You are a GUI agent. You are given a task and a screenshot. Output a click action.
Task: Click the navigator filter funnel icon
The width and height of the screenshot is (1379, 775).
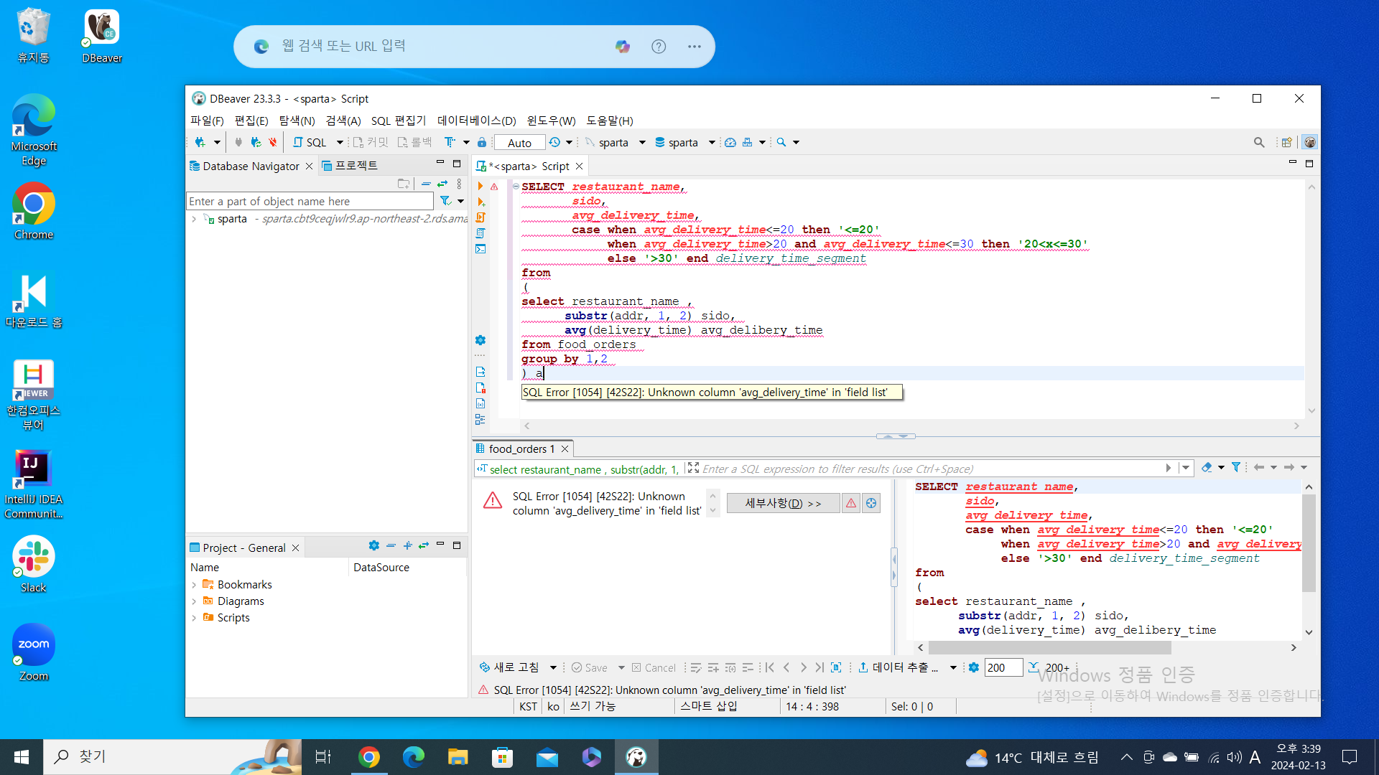(445, 201)
